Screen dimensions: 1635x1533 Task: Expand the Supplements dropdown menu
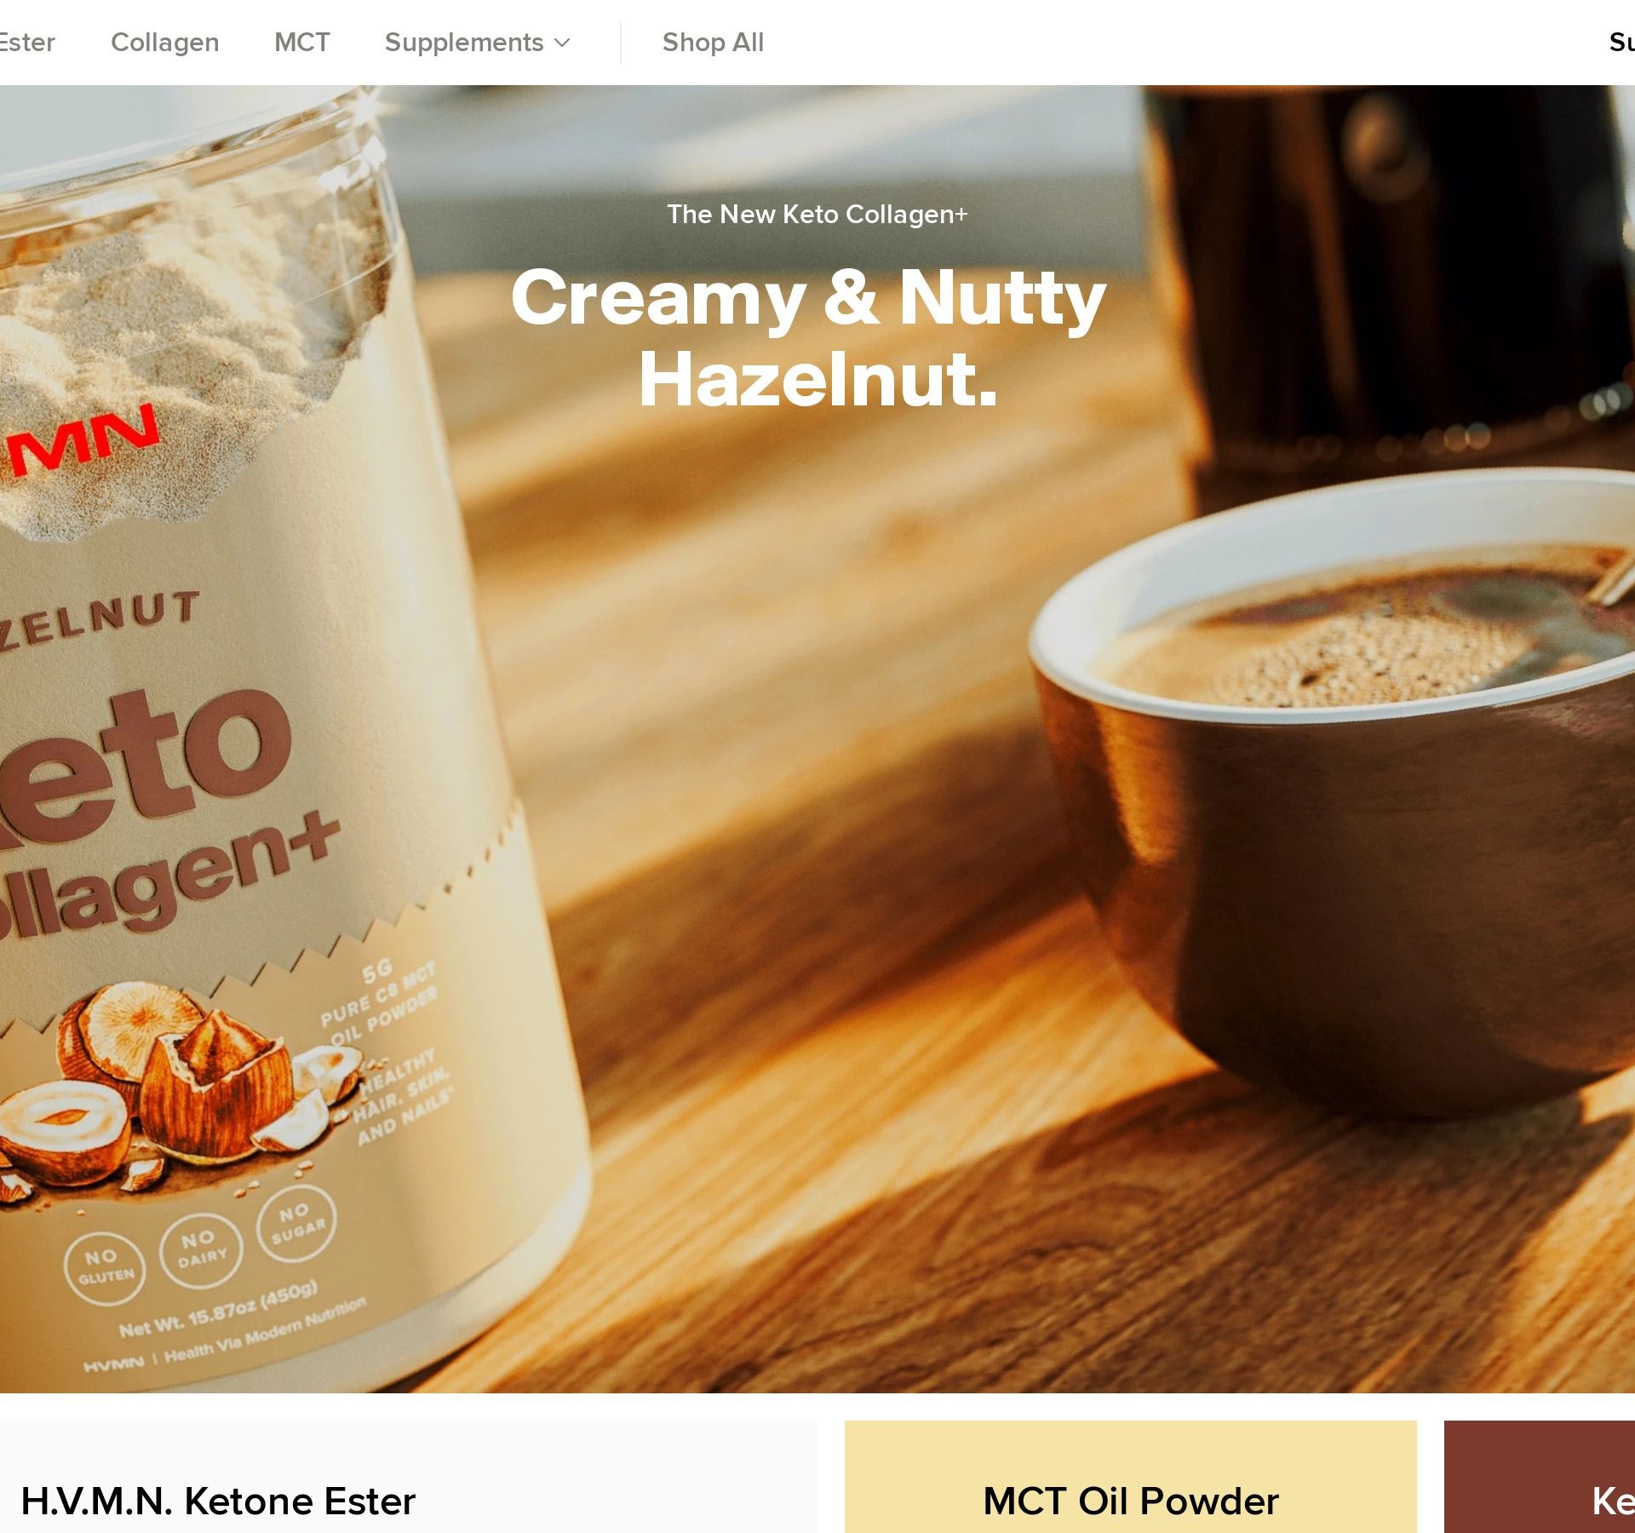[x=477, y=43]
